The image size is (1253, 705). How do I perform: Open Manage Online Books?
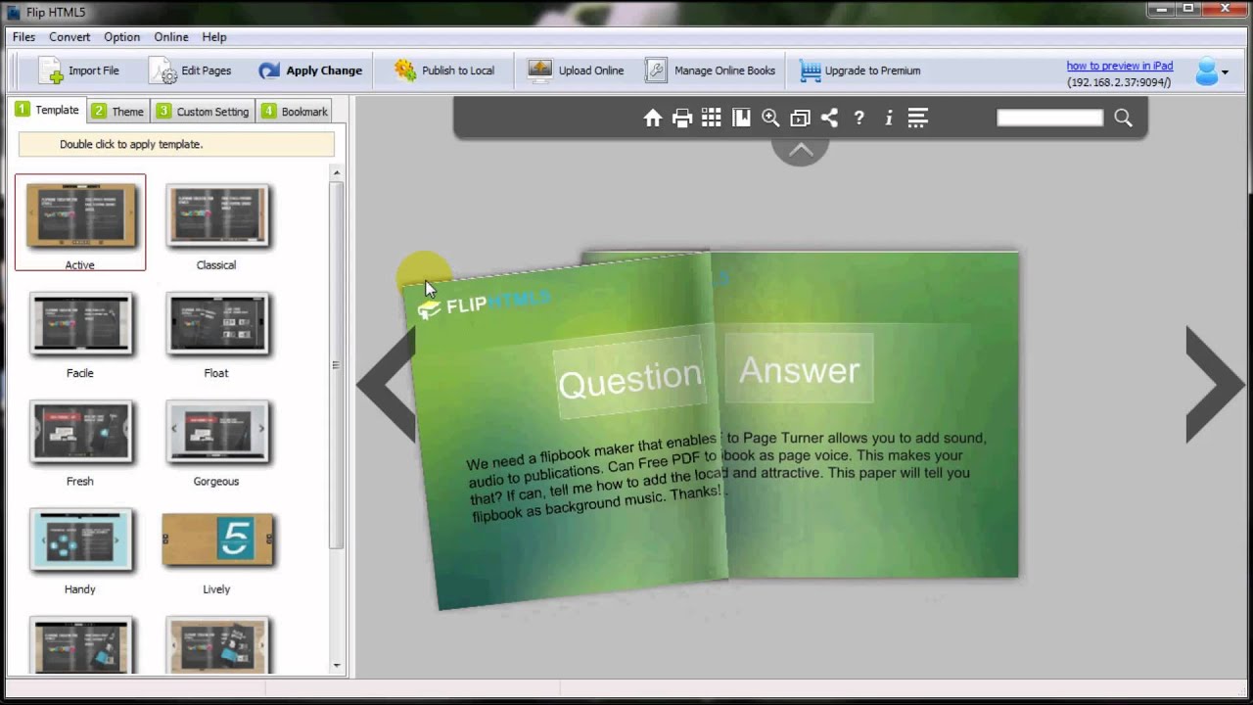(x=710, y=70)
